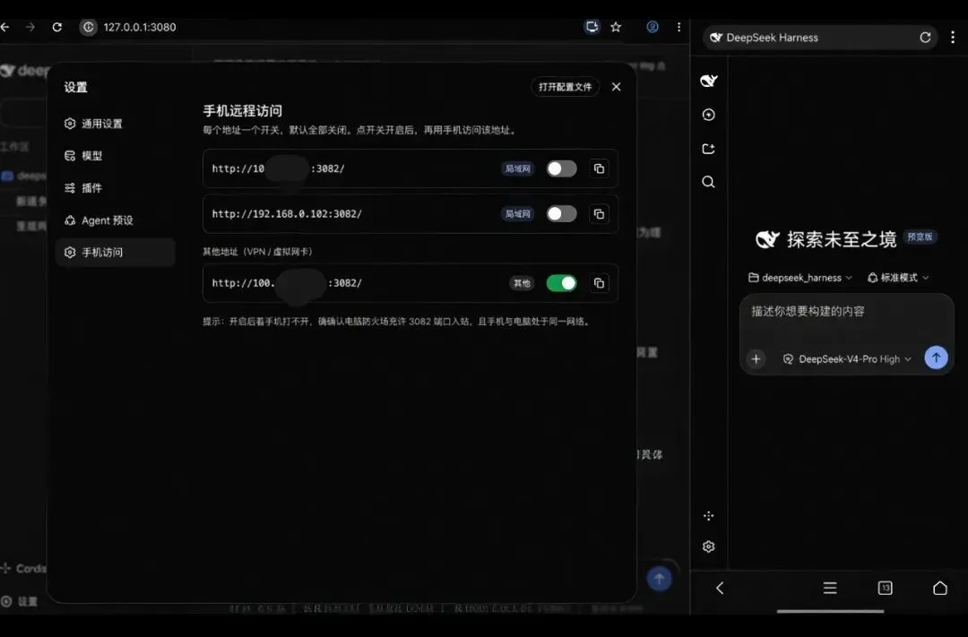Tap the phone back navigation arrow

720,589
